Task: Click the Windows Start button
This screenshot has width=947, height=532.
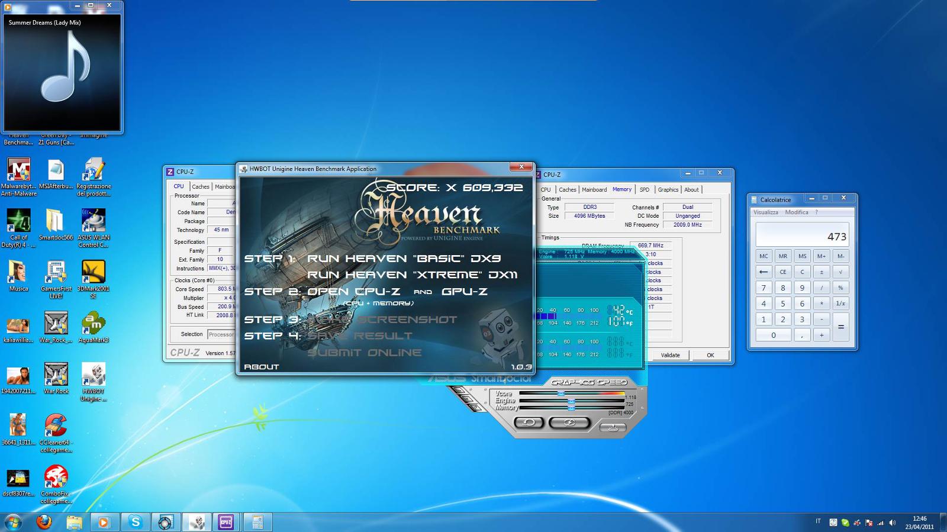Action: click(x=13, y=522)
